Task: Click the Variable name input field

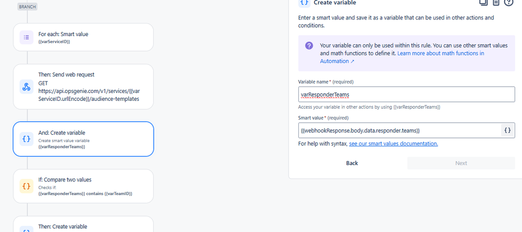Action: click(407, 95)
